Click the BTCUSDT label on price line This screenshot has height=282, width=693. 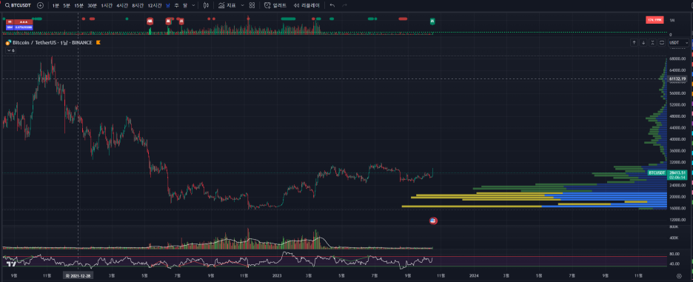[657, 172]
